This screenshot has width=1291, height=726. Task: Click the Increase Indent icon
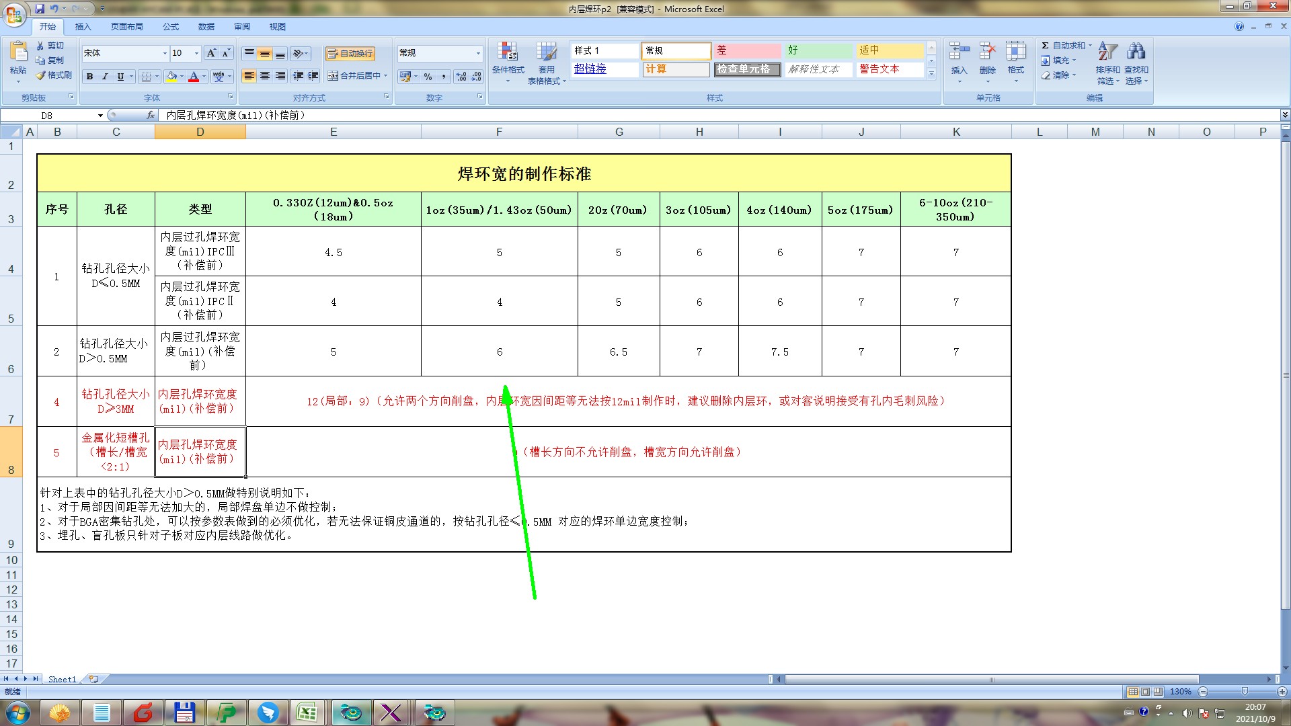tap(313, 76)
